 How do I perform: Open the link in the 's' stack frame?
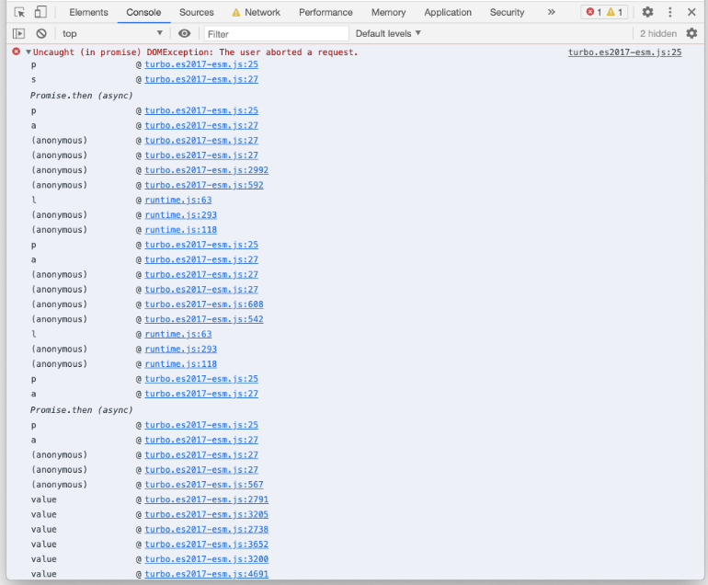click(201, 79)
